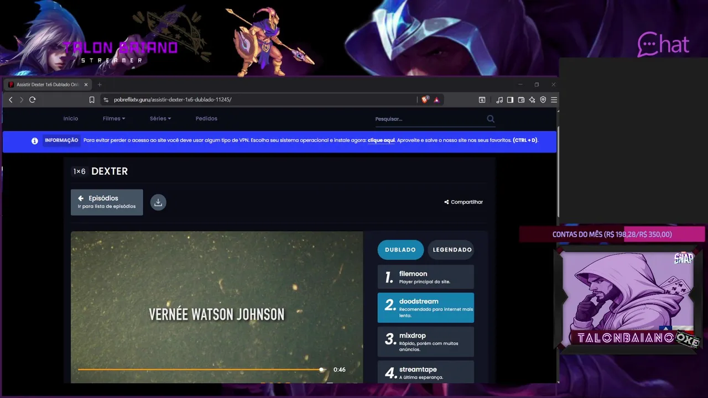
Task: Open the Brave playlist music note icon
Action: 499,99
